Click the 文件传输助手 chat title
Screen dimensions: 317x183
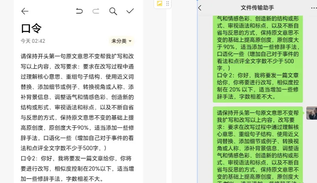pos(257,8)
